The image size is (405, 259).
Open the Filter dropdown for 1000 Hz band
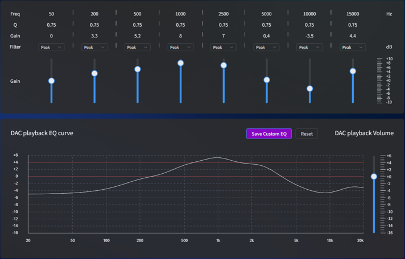click(180, 47)
